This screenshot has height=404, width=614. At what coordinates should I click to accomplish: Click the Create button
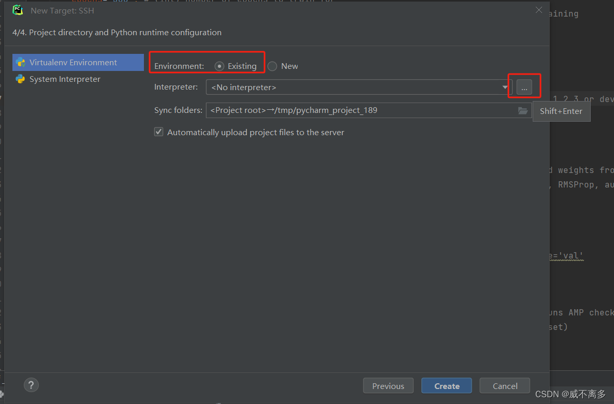[x=446, y=385]
